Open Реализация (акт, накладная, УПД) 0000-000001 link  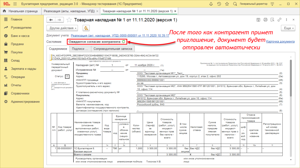(x=120, y=36)
